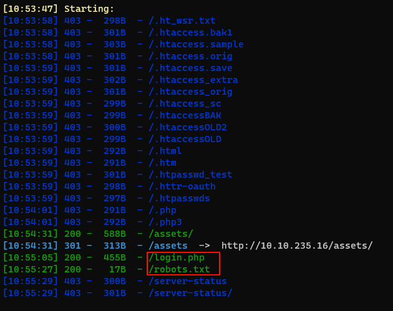Select the /.htaccess.bak1 entry

[x=190, y=32]
